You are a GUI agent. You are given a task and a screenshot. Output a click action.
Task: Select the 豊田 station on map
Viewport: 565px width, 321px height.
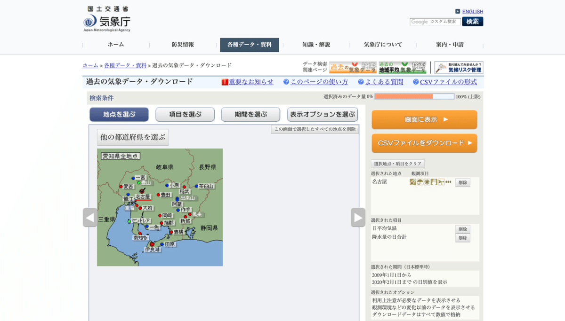click(x=158, y=195)
